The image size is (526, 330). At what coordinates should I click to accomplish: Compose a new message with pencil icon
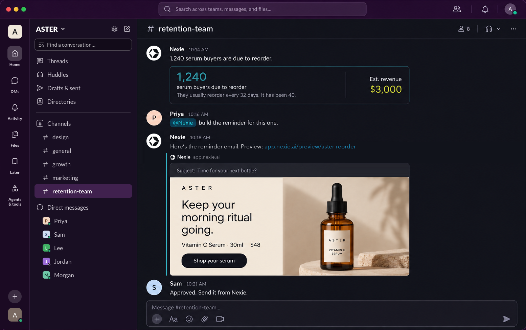127,29
